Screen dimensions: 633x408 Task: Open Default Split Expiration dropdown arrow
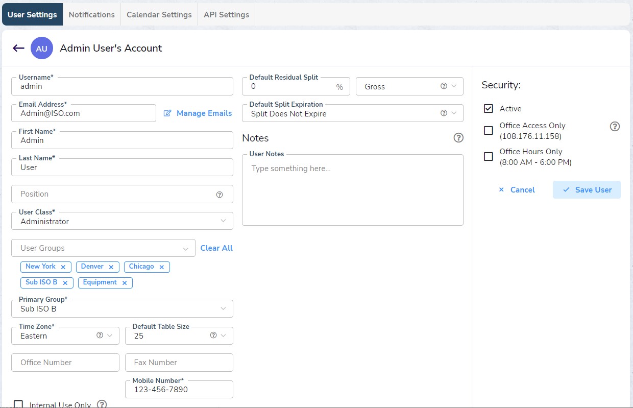click(453, 113)
